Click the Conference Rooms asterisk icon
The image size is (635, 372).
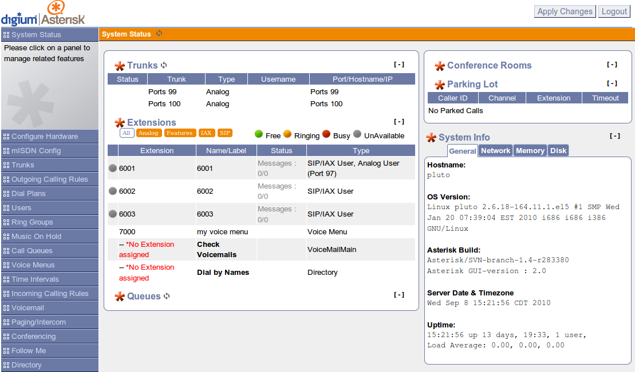[x=440, y=66]
